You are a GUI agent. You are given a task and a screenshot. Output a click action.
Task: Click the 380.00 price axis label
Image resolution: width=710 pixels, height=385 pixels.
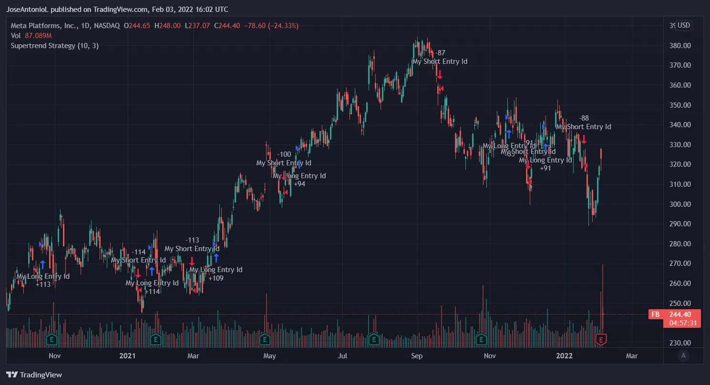pyautogui.click(x=680, y=46)
